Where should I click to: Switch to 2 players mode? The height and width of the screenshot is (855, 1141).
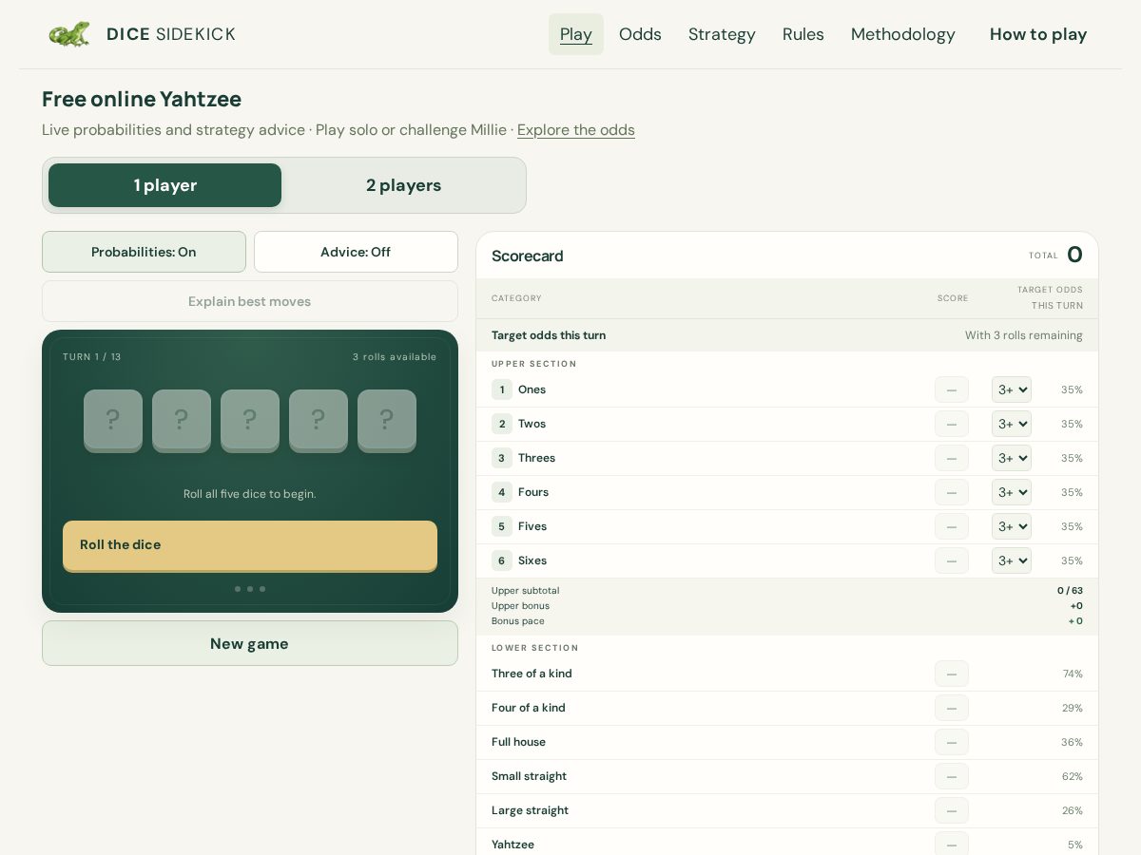tap(404, 185)
